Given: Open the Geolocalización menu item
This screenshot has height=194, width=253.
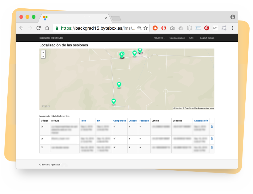Looking at the screenshot, I should pos(177,38).
